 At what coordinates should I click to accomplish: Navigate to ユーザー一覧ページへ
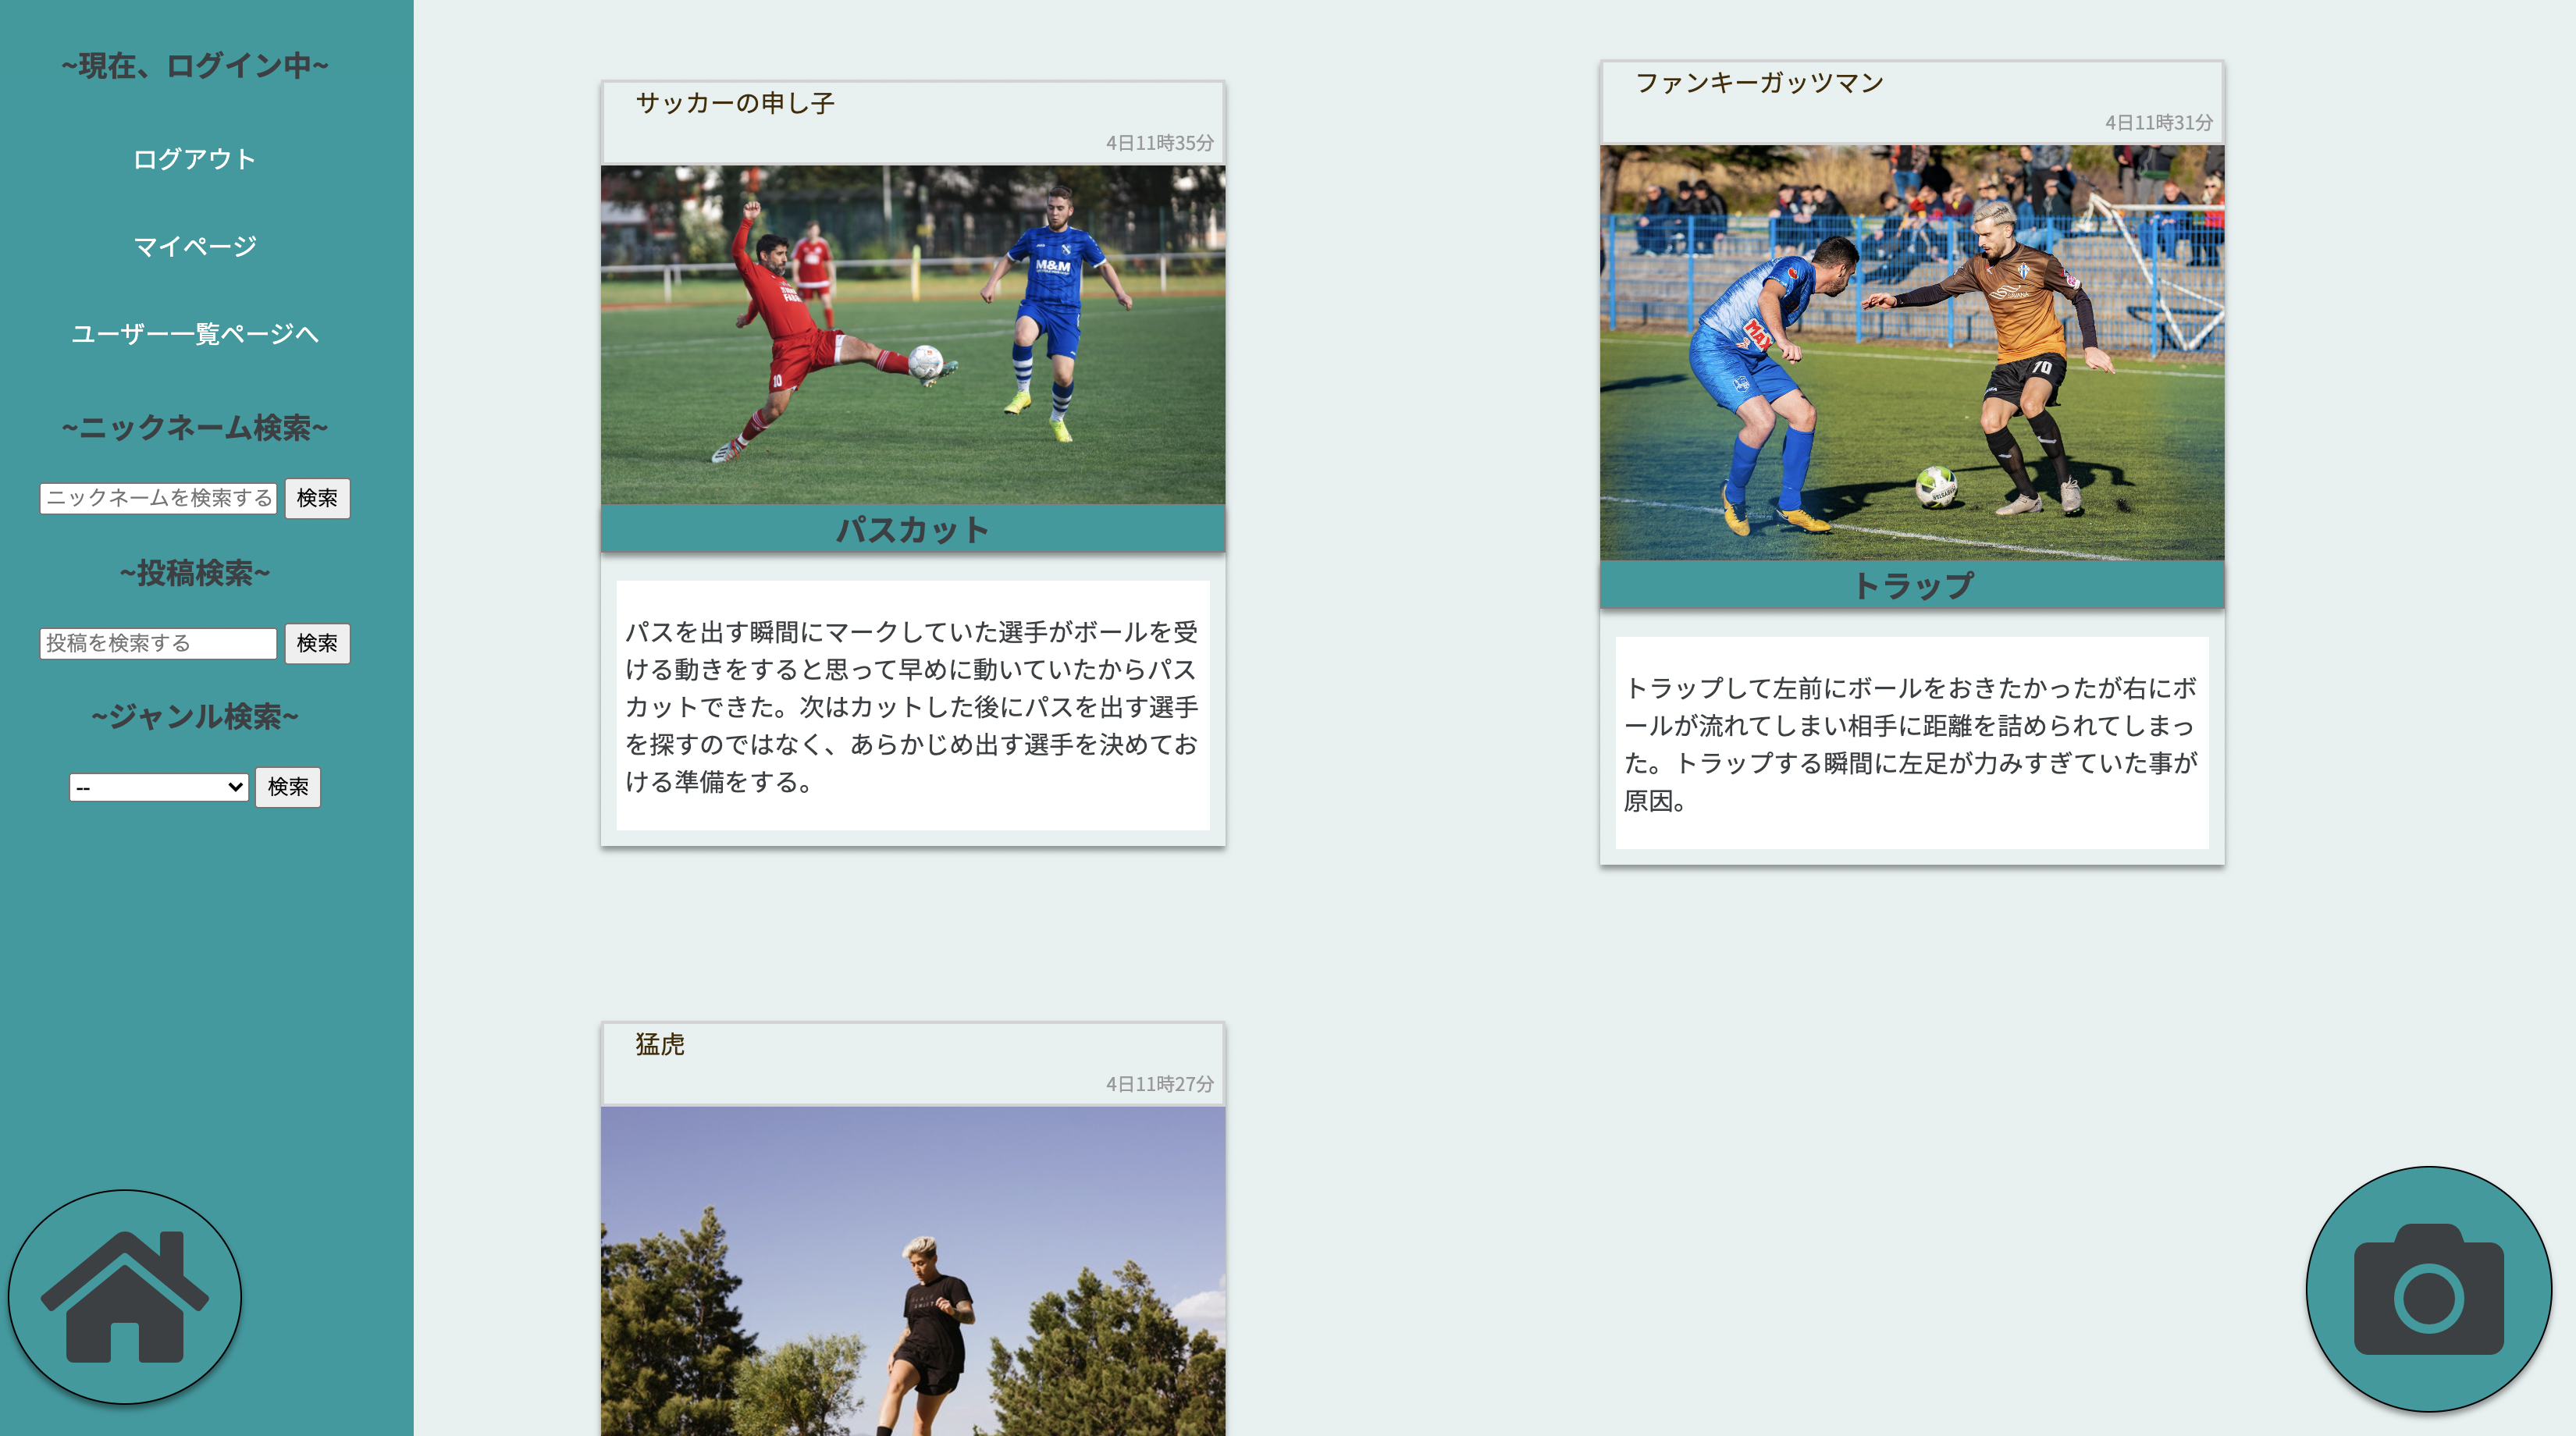(196, 335)
